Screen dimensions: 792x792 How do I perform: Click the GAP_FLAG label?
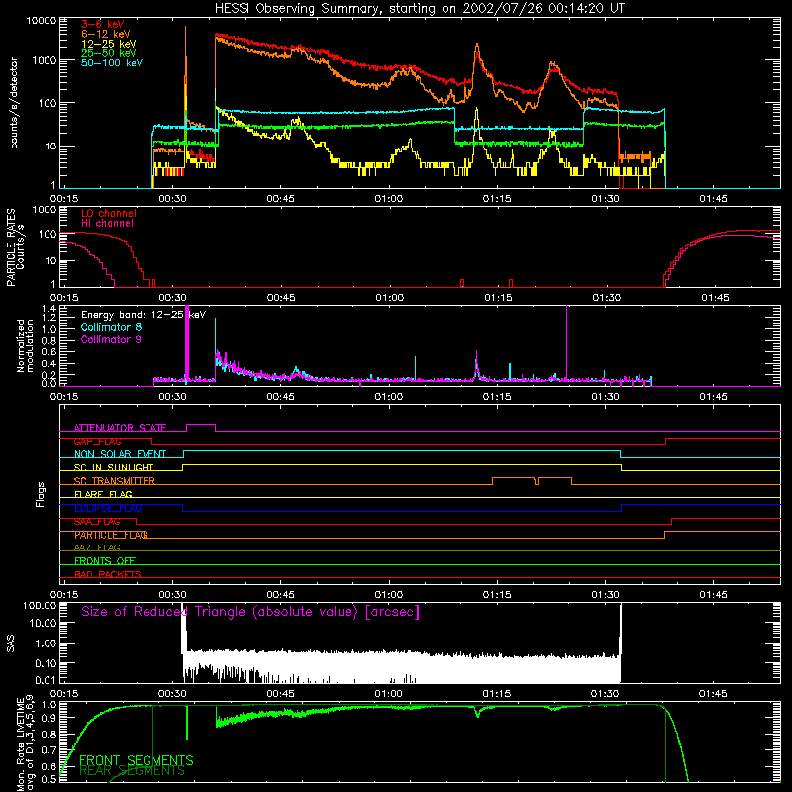97,441
